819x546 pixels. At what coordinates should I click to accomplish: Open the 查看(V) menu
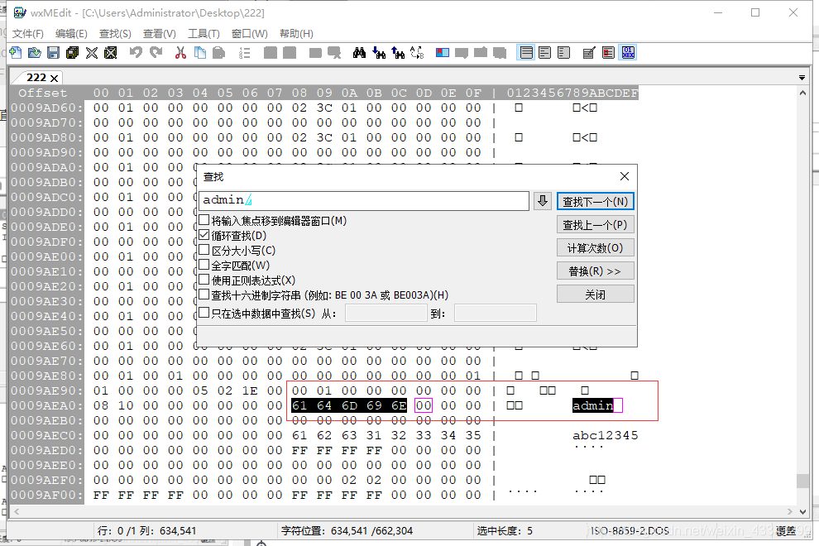point(160,33)
